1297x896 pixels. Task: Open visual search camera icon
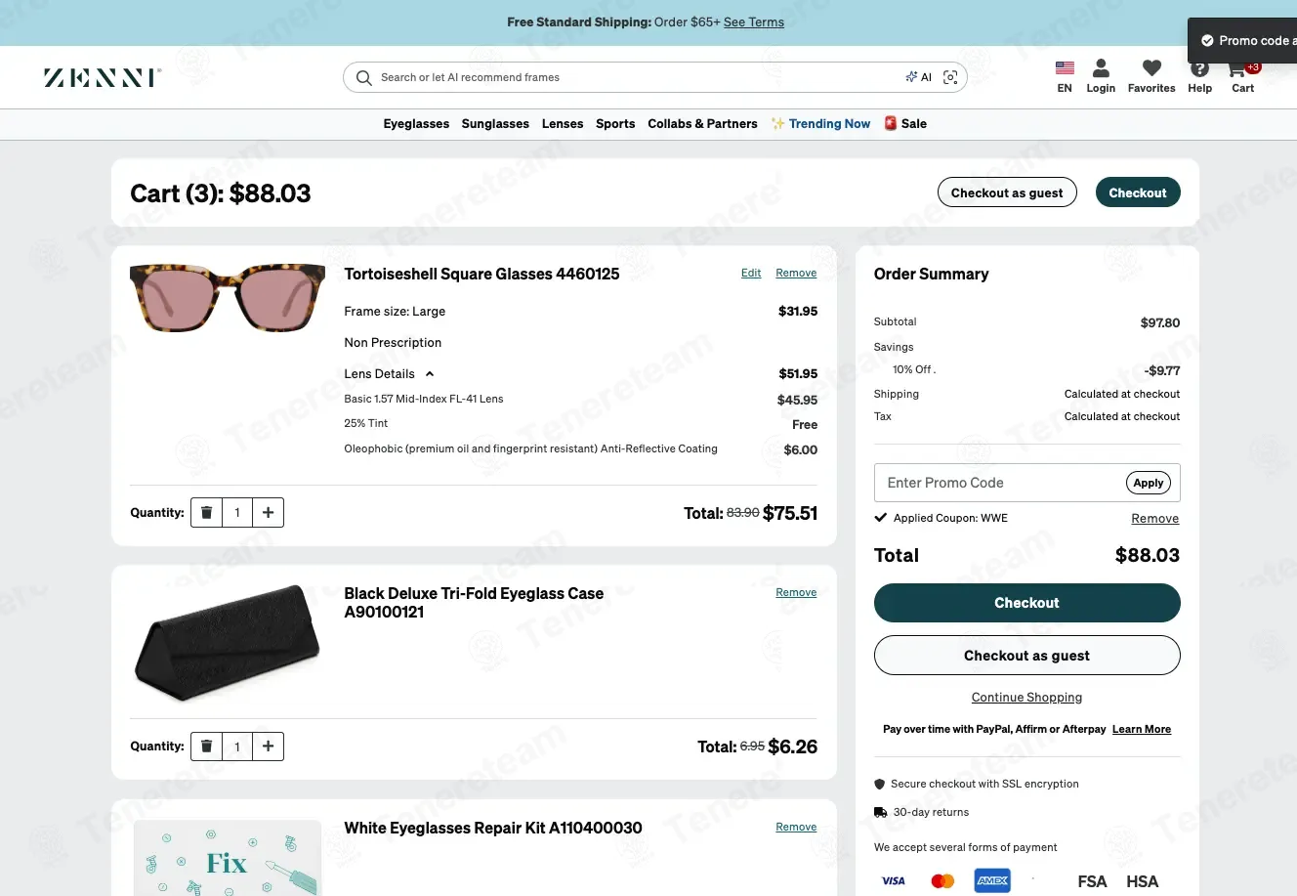(x=950, y=77)
